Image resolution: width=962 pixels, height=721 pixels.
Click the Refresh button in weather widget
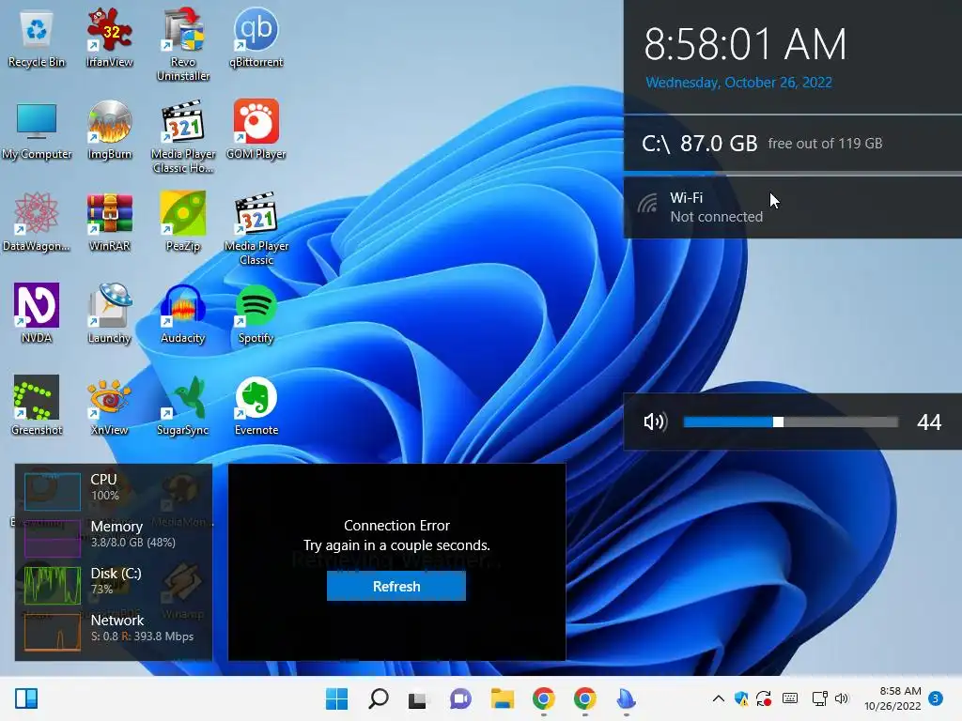(x=396, y=586)
